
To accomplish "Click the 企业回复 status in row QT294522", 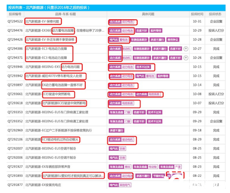I will [216, 21].
